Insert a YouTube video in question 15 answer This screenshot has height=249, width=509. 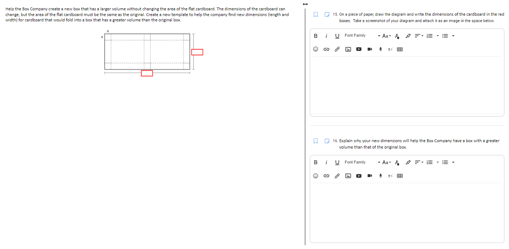click(359, 49)
